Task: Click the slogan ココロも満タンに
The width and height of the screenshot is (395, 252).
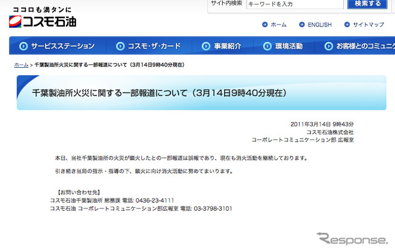Action: coord(42,10)
